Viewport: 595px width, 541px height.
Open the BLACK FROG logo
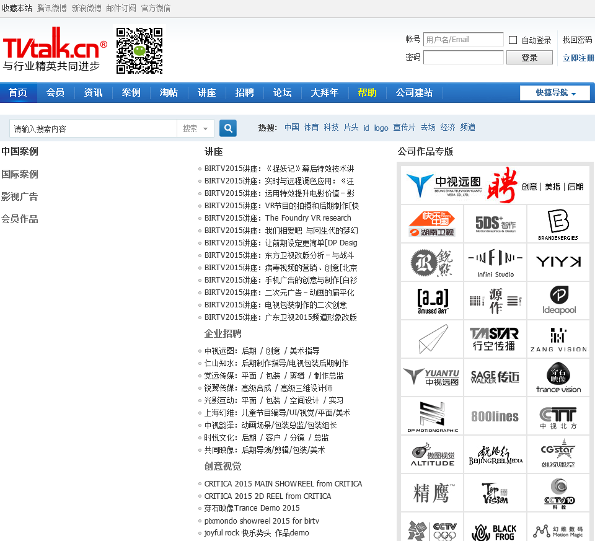coord(495,527)
